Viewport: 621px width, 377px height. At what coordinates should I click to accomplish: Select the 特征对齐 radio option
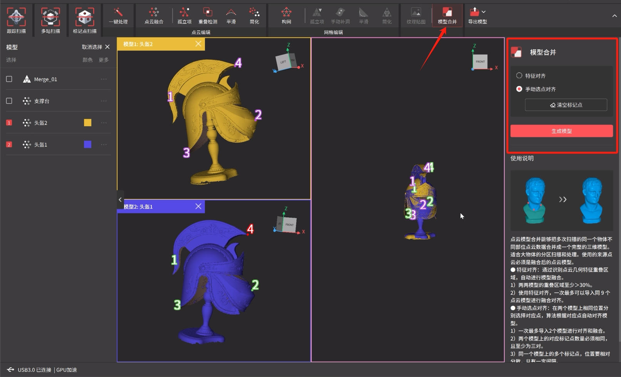pos(519,75)
